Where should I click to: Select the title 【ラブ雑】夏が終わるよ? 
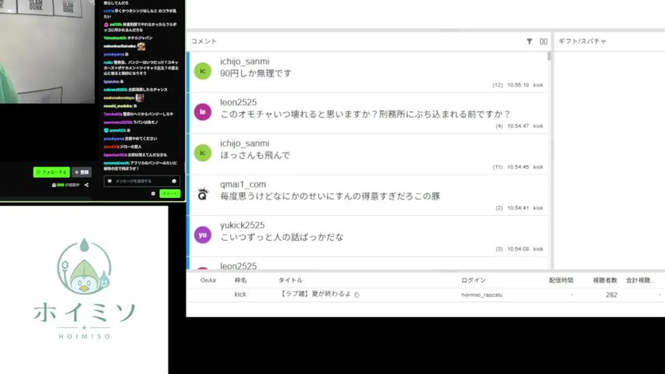pyautogui.click(x=315, y=295)
